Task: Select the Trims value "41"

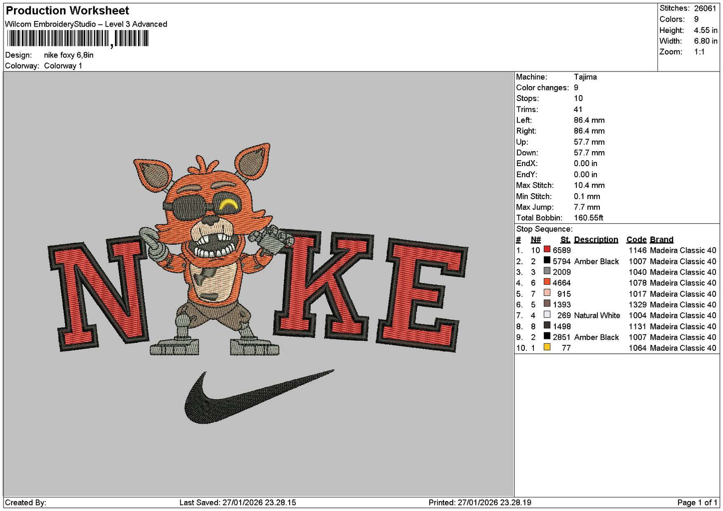Action: (578, 109)
